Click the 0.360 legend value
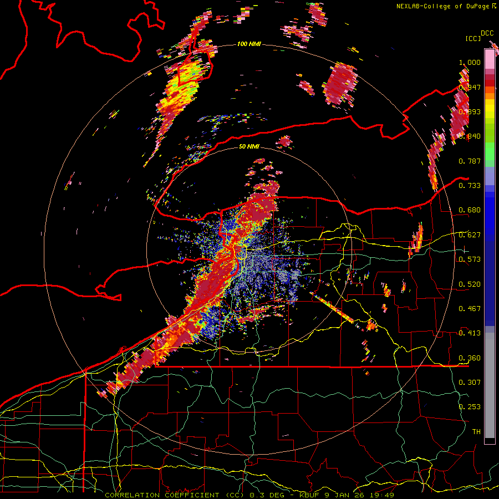The image size is (499, 499). 470,358
